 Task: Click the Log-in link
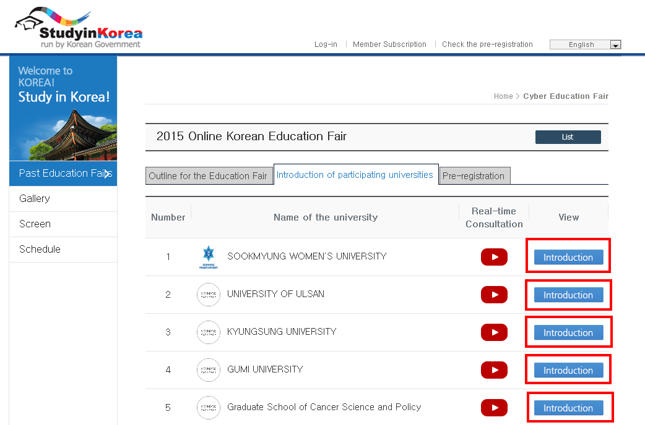coord(326,44)
